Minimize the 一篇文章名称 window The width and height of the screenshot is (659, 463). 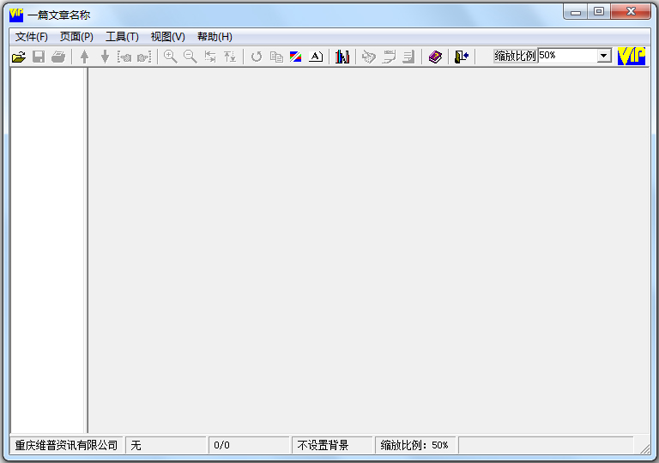pos(576,12)
